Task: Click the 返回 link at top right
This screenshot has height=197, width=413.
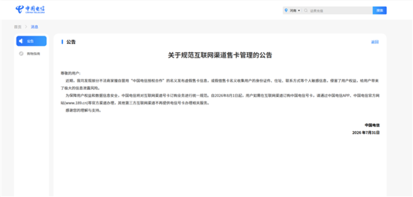Action: click(375, 42)
